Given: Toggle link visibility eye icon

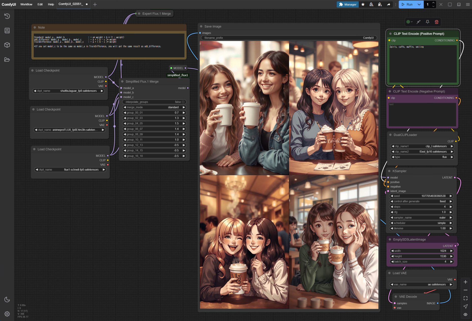Looking at the screenshot, I should tap(465, 314).
